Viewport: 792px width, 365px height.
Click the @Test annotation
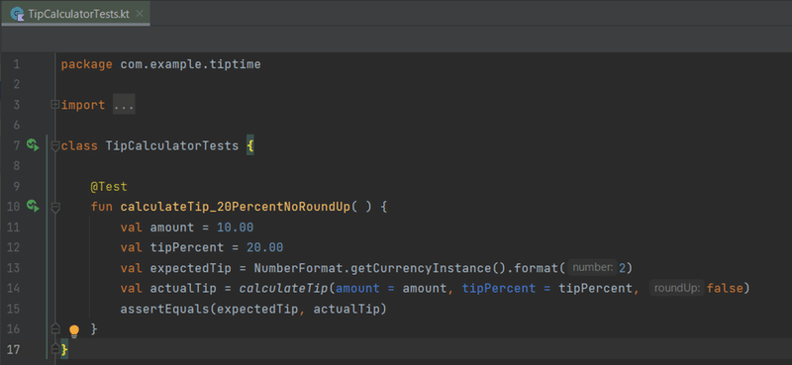point(109,186)
